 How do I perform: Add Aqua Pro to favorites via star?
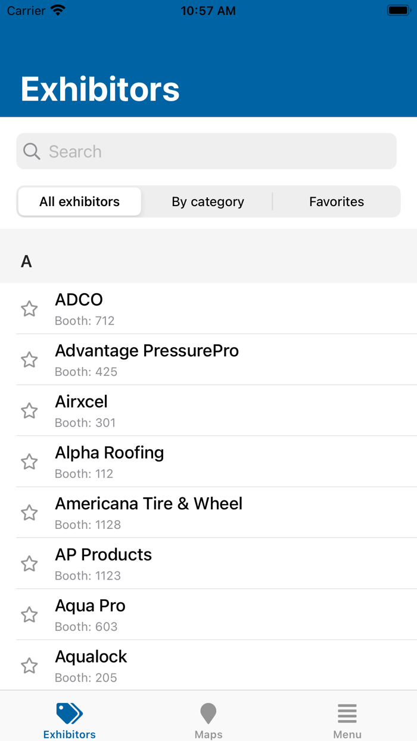(x=29, y=615)
